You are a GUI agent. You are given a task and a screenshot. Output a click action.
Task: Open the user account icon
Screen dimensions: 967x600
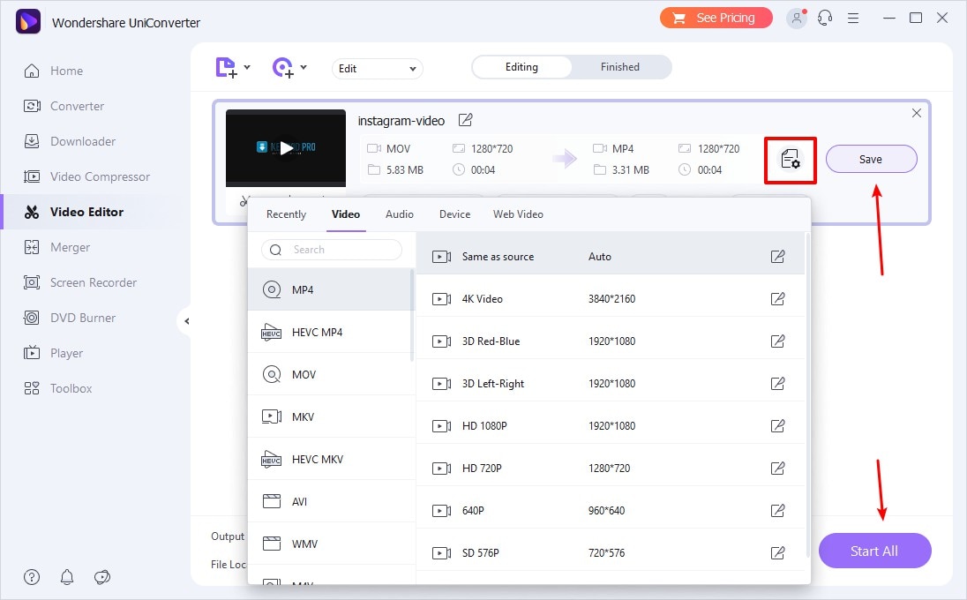click(x=796, y=19)
